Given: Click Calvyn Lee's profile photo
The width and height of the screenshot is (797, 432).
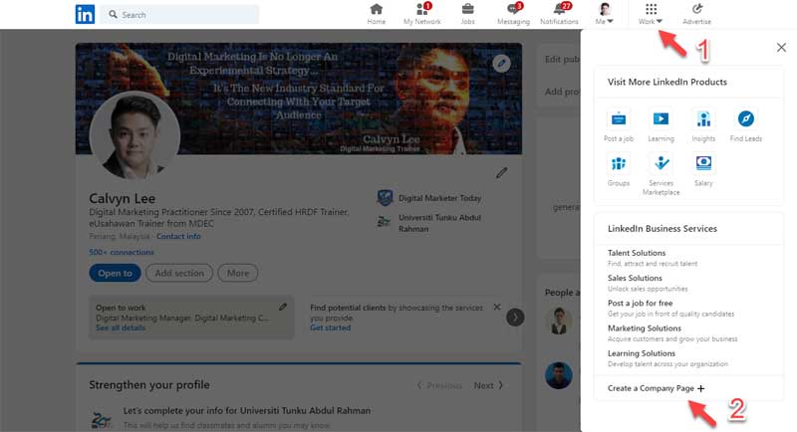Looking at the screenshot, I should [x=134, y=136].
